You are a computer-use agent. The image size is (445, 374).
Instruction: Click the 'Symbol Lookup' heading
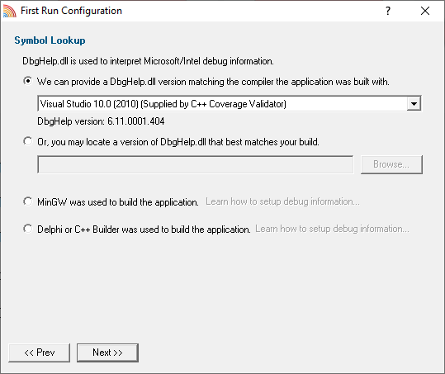[50, 40]
